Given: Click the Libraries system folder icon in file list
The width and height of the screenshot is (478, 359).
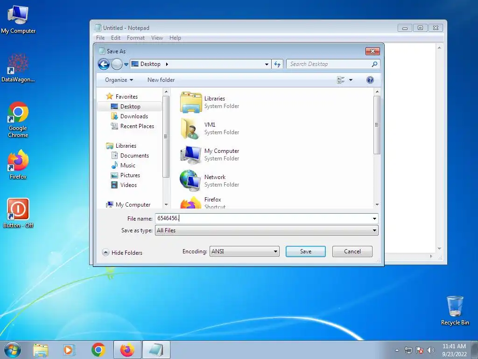Looking at the screenshot, I should [x=190, y=102].
